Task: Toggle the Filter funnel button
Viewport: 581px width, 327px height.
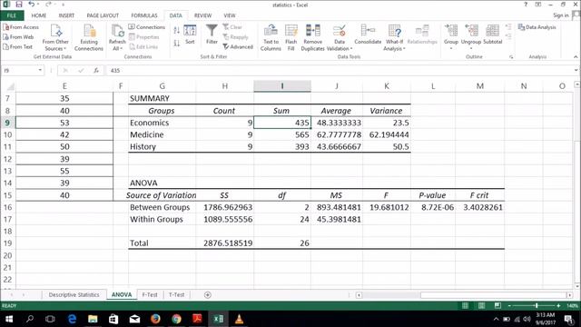Action: click(212, 35)
